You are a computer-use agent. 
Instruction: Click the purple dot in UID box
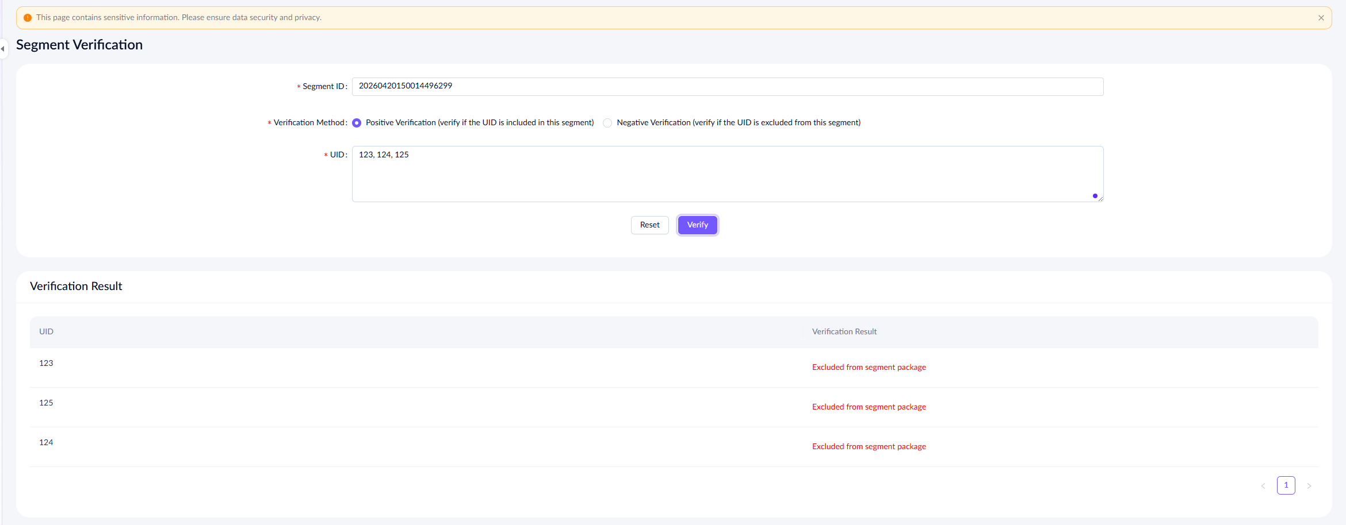[1095, 196]
